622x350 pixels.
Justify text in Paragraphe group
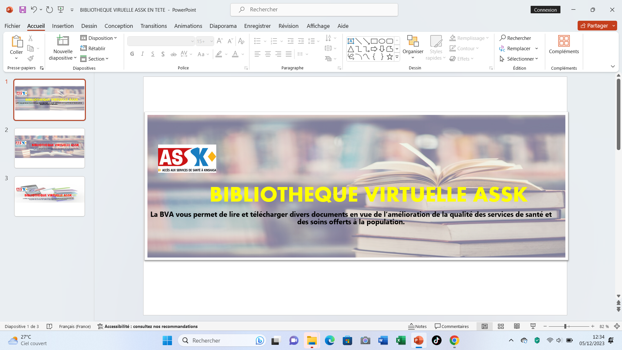click(x=289, y=54)
